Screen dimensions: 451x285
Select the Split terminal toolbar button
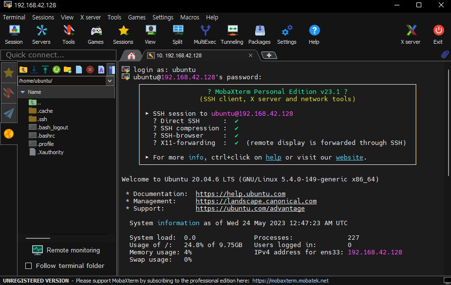177,35
